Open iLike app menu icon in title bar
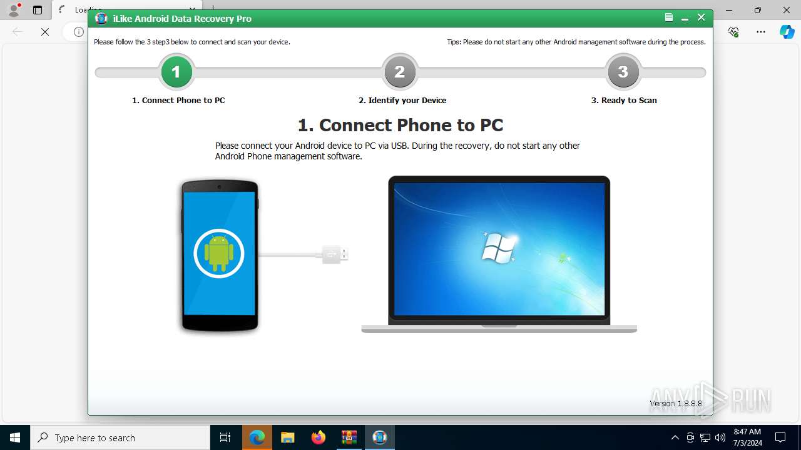The height and width of the screenshot is (450, 801). [669, 17]
